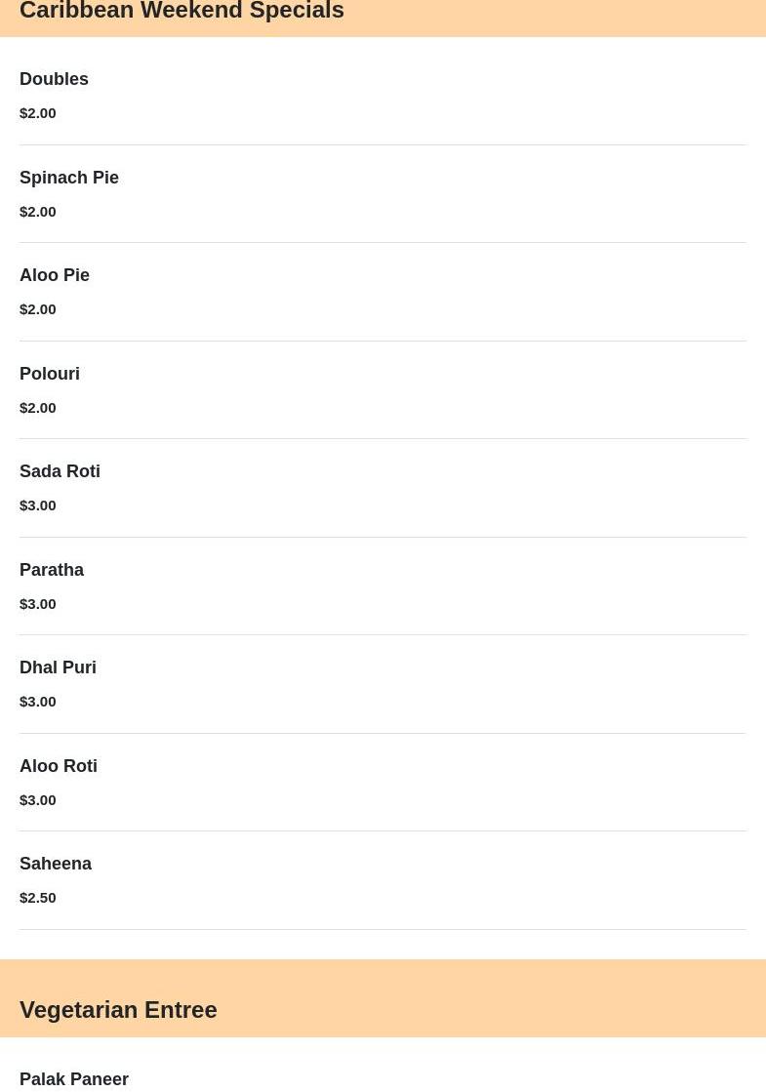Choose the Aloo Roti item
The height and width of the screenshot is (1092, 766).
[x=59, y=766]
